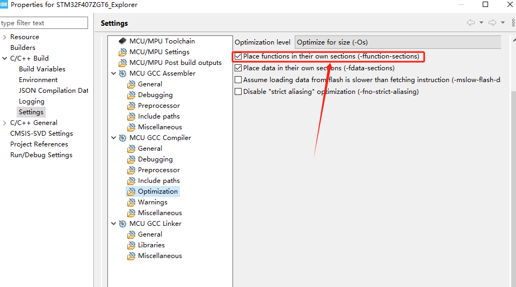Image resolution: width=516 pixels, height=287 pixels.
Task: Click the Assembler Debugging folder icon
Action: 132,95
